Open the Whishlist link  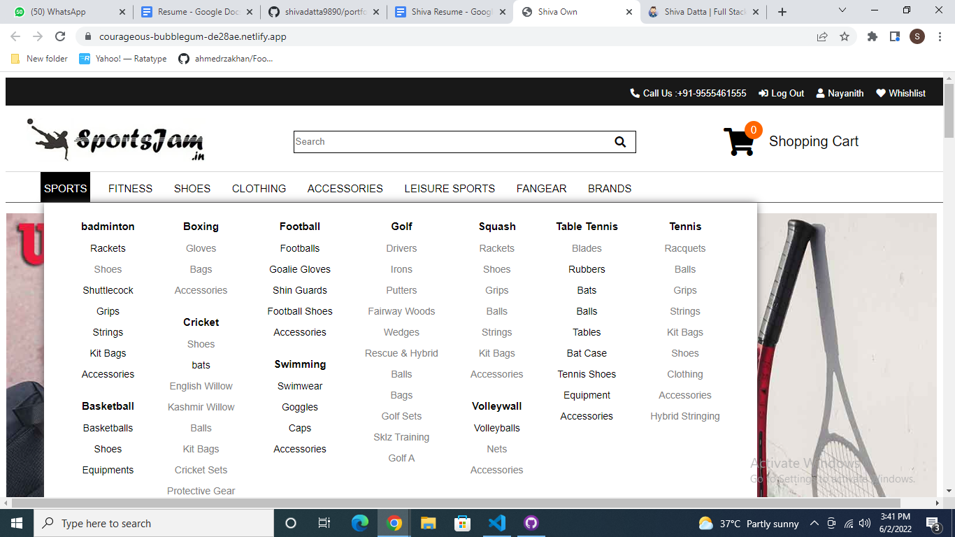click(x=900, y=93)
